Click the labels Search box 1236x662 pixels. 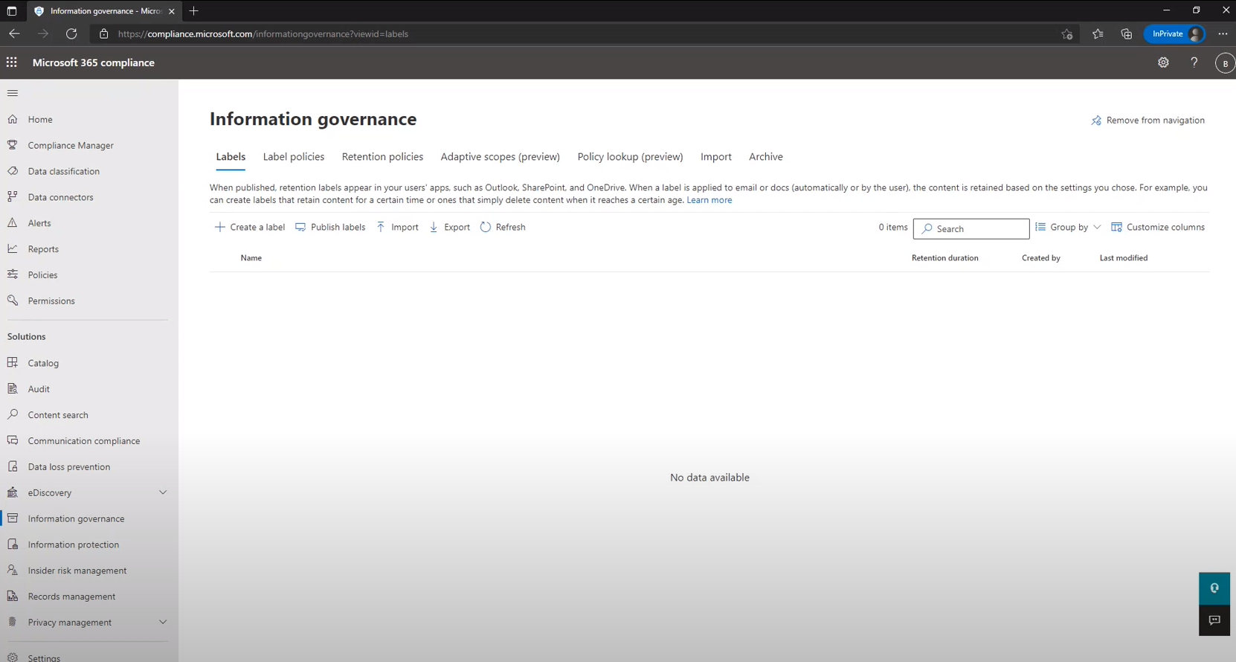coord(971,229)
